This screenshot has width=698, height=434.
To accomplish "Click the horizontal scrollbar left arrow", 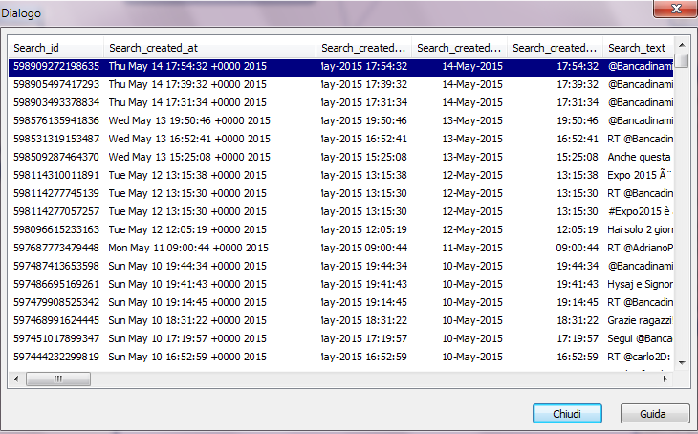I will pos(16,379).
